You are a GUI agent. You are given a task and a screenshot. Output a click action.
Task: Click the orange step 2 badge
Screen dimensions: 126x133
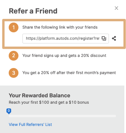(x=13, y=56)
